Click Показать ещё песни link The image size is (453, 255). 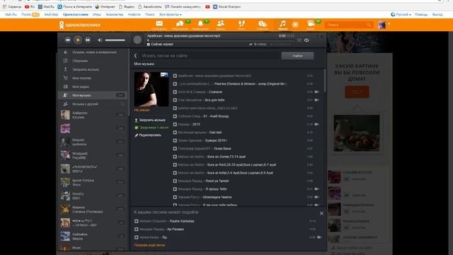pos(149,245)
